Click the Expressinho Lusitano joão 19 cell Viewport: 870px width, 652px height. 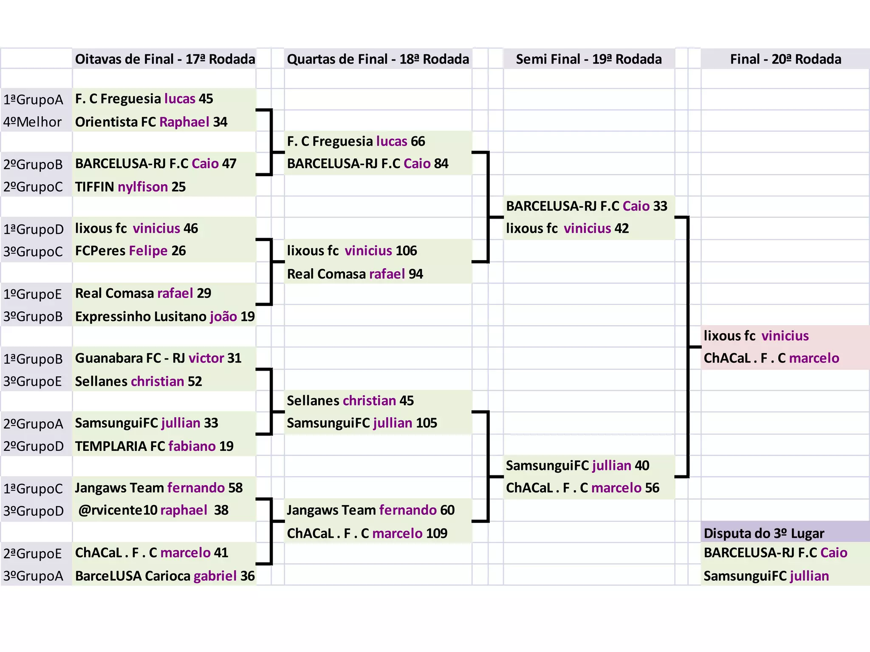164,316
